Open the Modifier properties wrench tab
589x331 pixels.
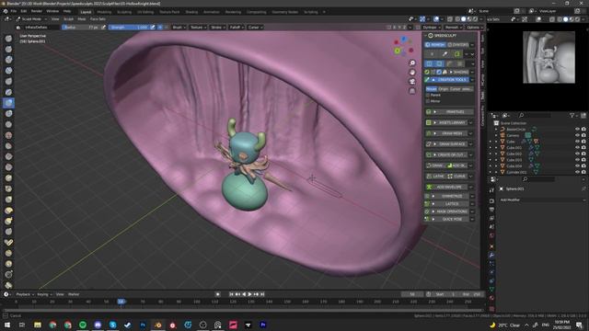point(491,256)
